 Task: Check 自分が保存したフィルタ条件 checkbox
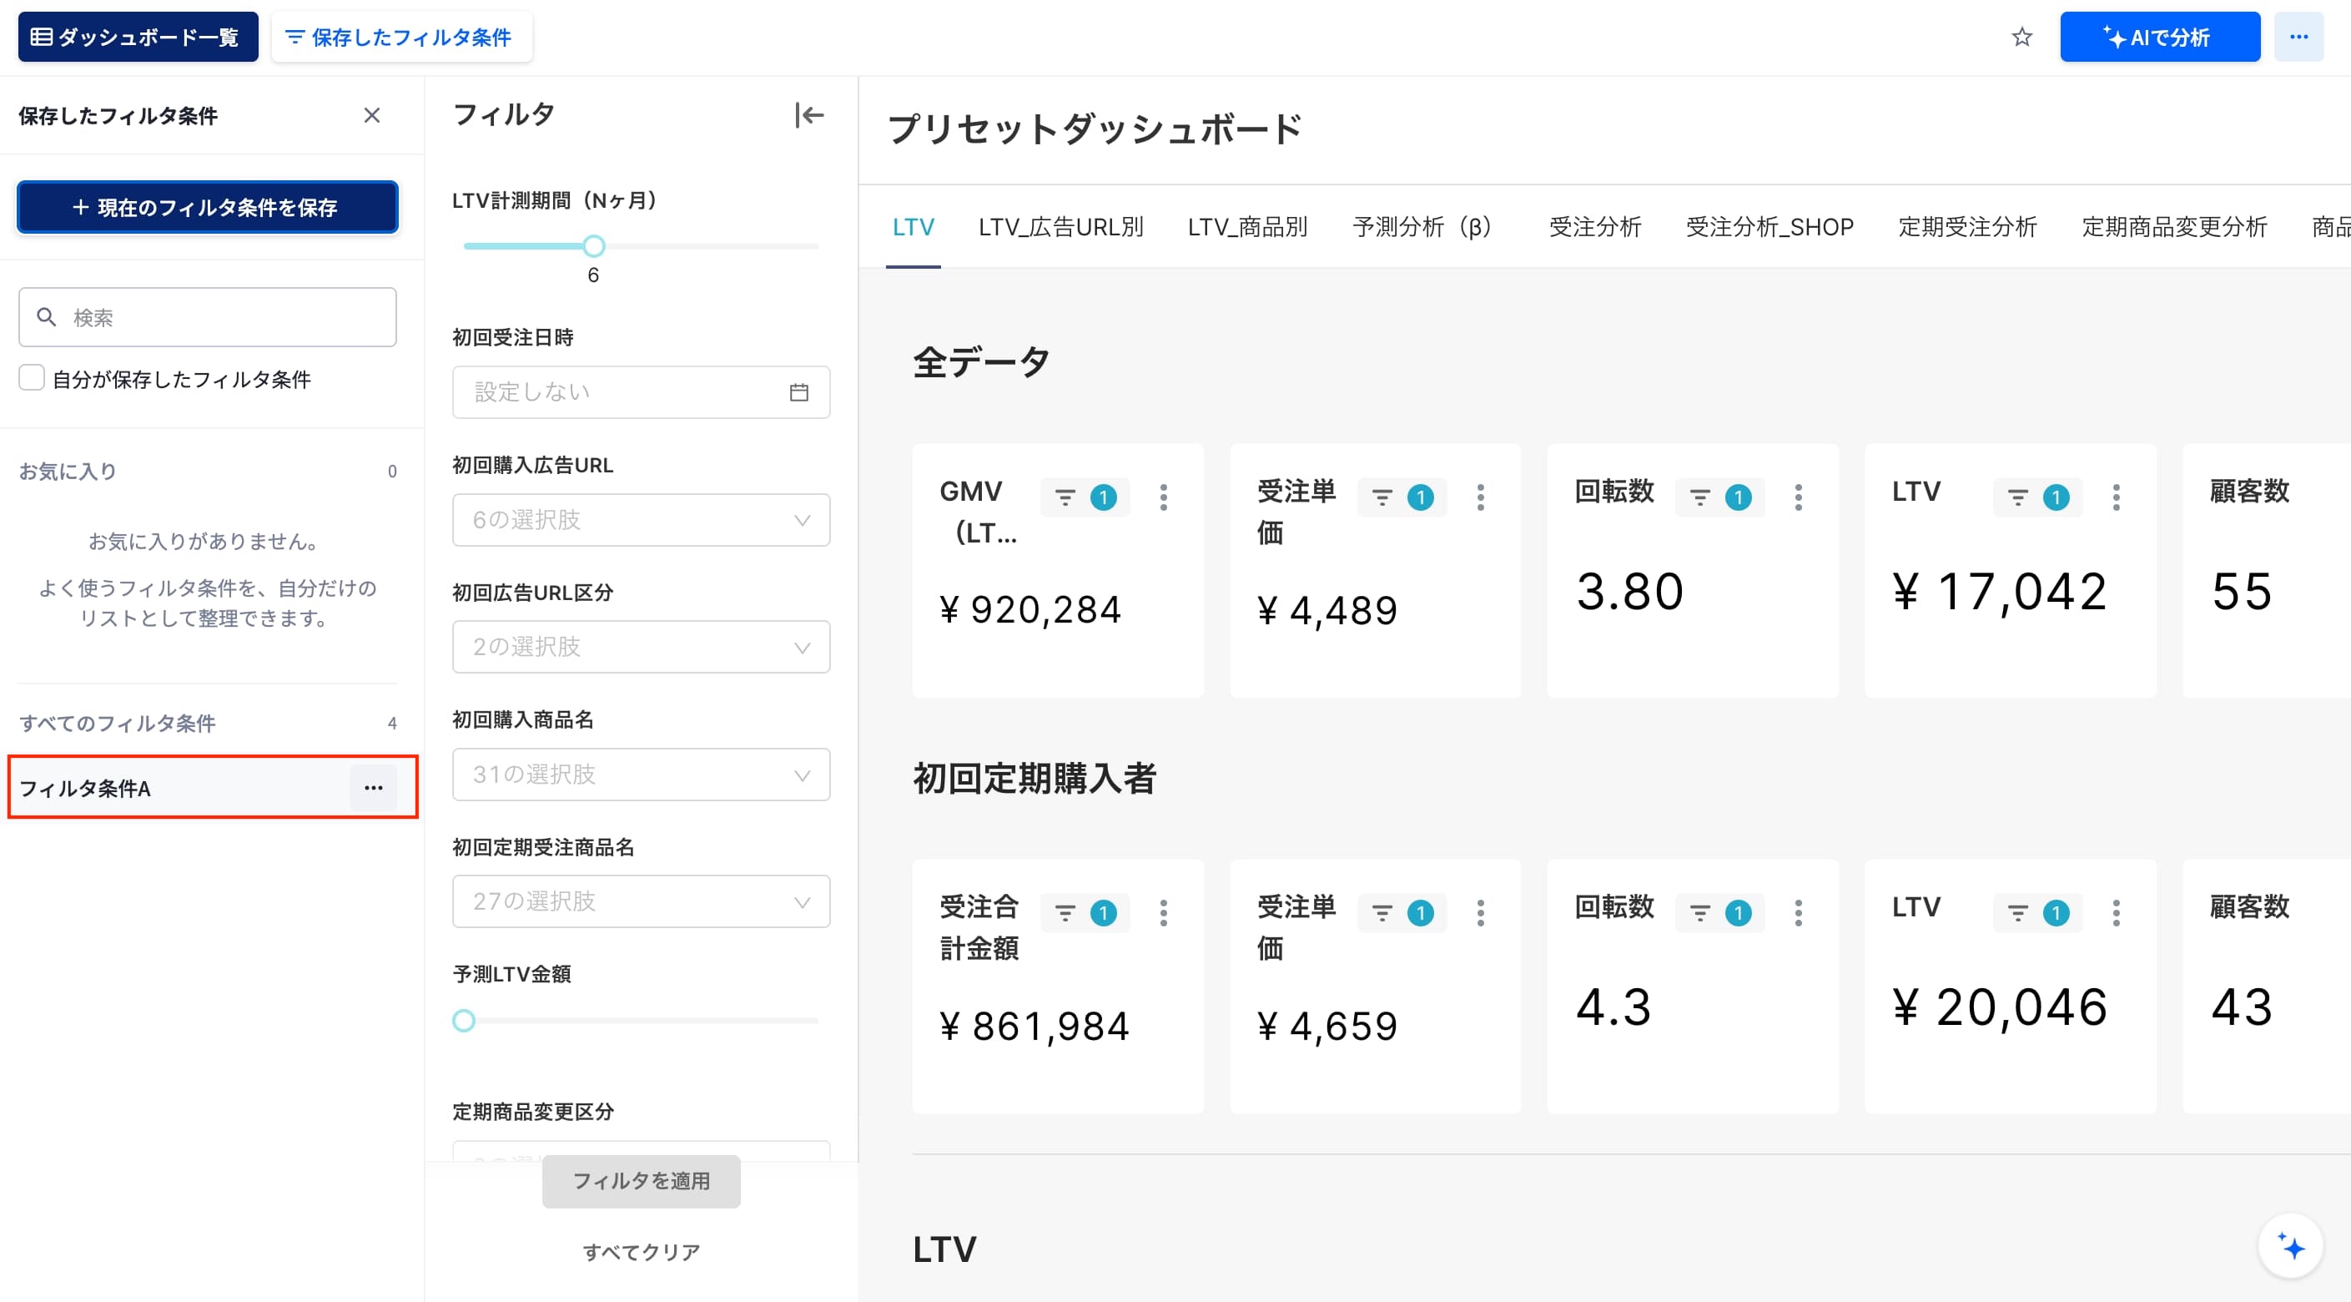32,378
